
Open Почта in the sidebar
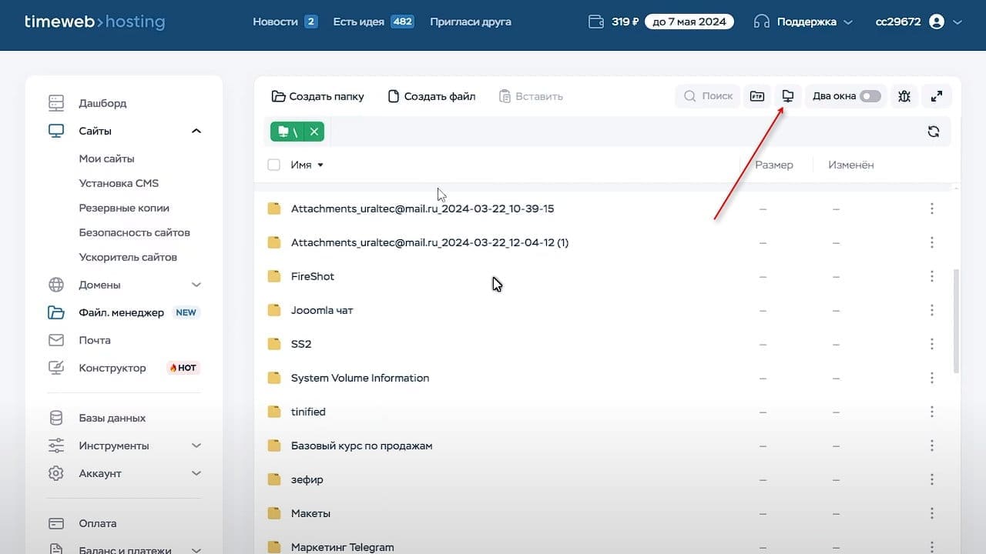point(95,340)
